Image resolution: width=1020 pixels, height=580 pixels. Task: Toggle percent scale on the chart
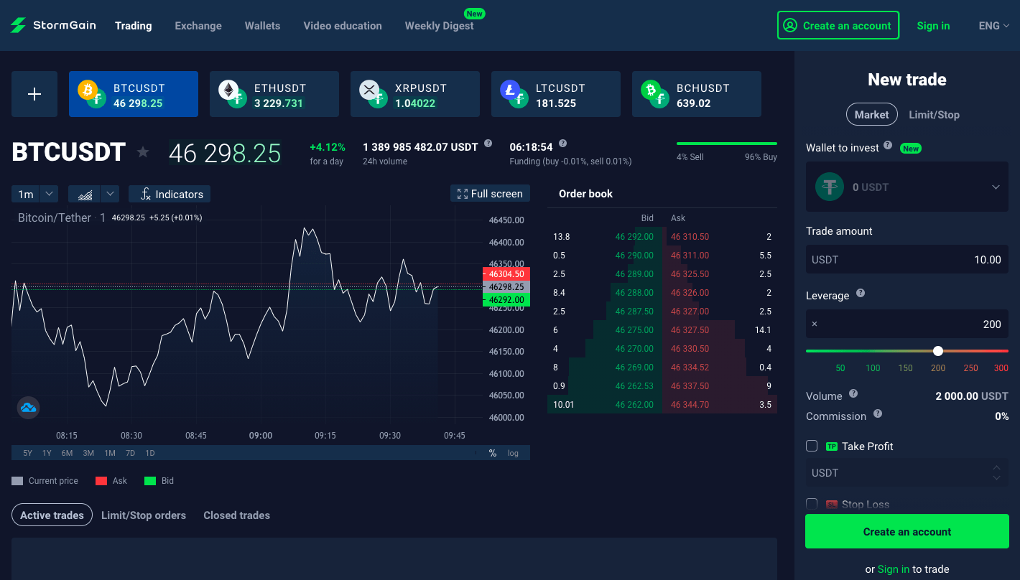[493, 453]
